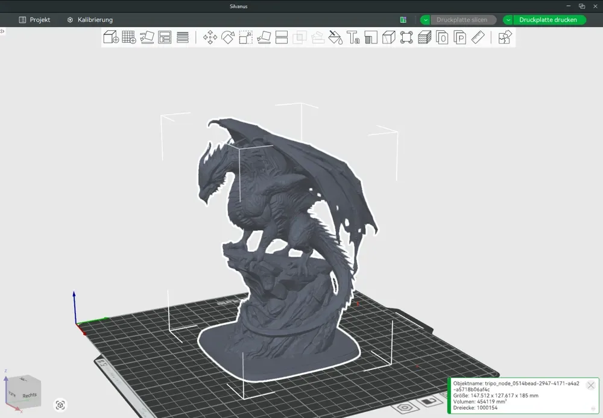Viewport: 603px width, 418px height.
Task: Open the supports painting tool
Action: coord(371,37)
